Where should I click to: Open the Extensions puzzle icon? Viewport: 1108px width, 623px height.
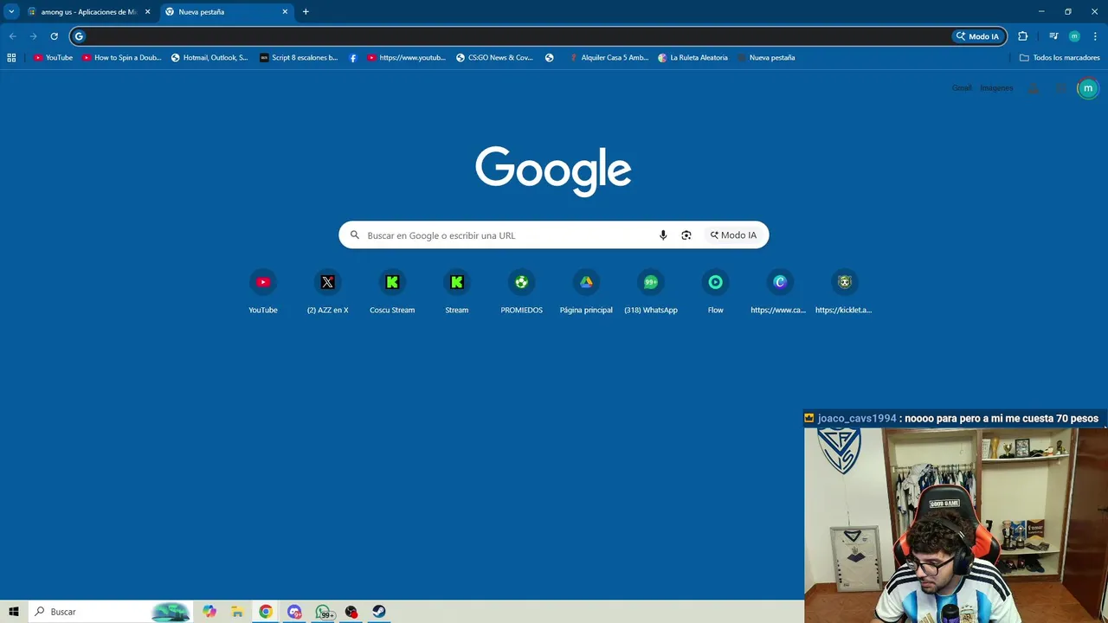pyautogui.click(x=1023, y=36)
